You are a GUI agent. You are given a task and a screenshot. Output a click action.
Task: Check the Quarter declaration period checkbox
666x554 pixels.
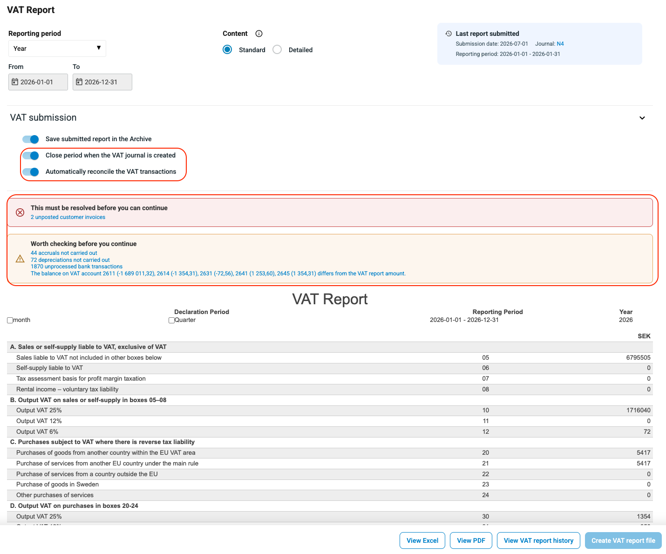tap(171, 320)
